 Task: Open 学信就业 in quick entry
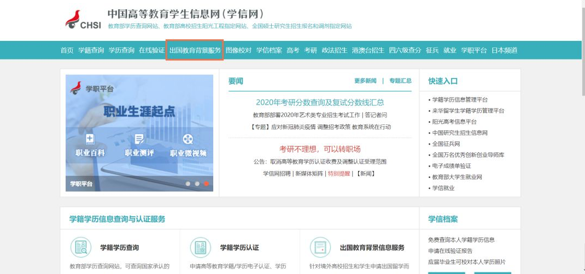coord(443,188)
